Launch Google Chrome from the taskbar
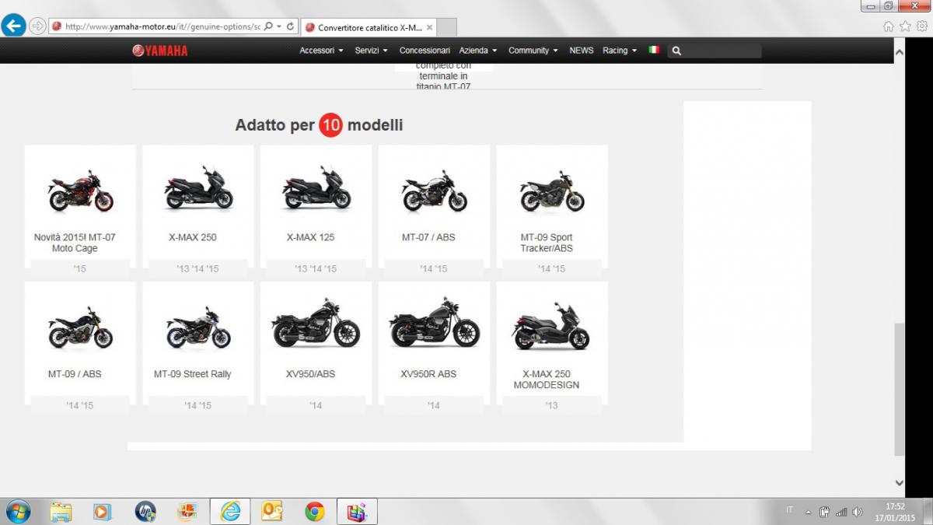This screenshot has width=933, height=525. [x=314, y=511]
